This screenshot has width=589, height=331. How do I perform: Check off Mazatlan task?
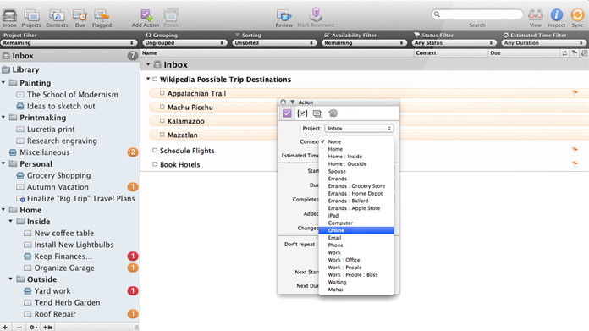[x=162, y=135]
